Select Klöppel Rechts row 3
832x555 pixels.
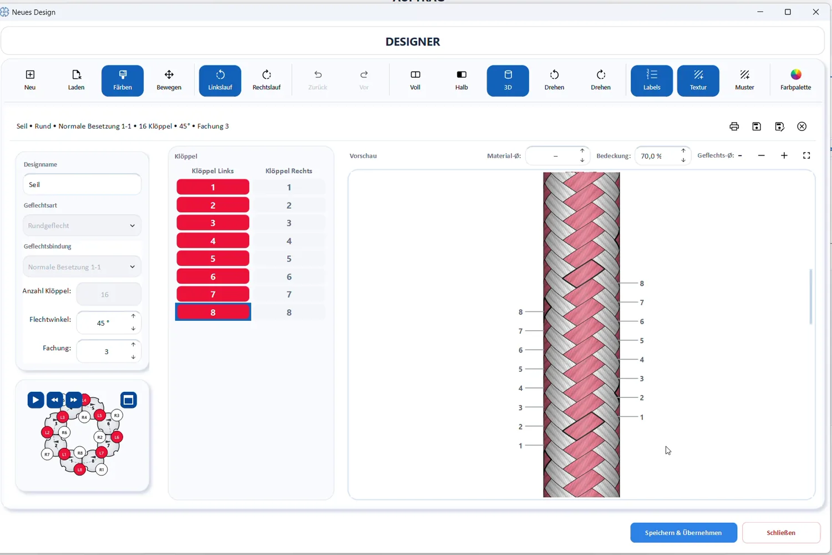tap(289, 223)
